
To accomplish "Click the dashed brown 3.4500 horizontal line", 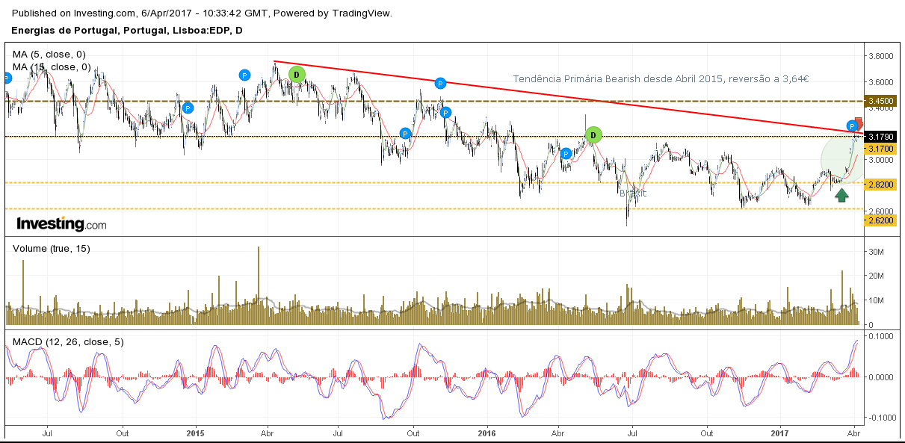I will (433, 100).
